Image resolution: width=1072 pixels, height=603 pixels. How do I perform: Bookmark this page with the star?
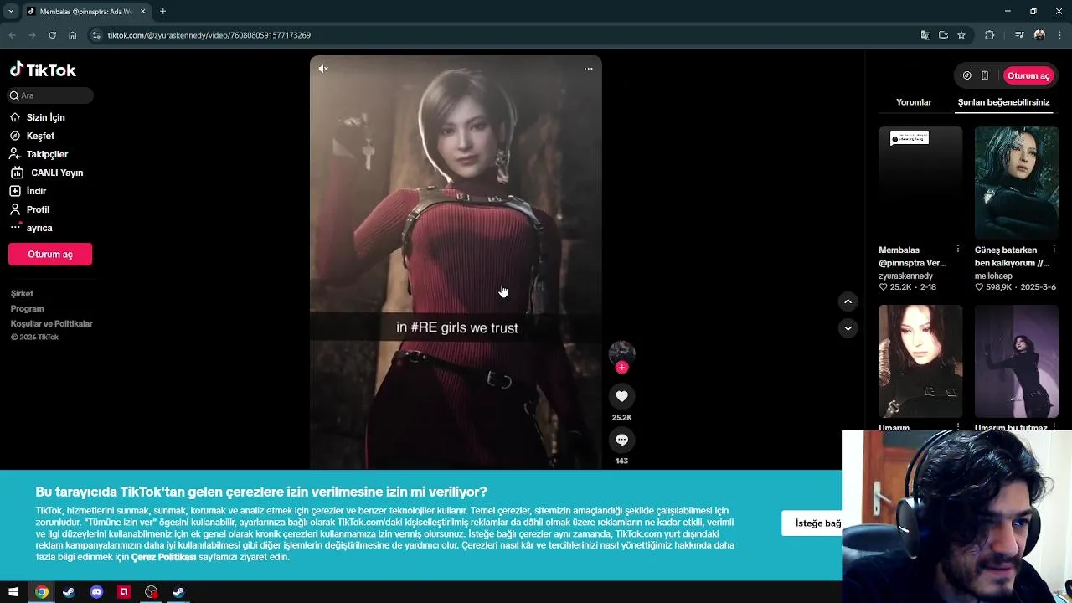(961, 35)
